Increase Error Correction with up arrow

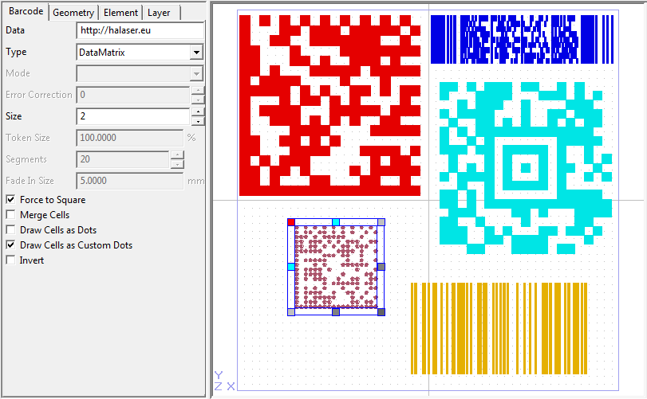(x=198, y=90)
